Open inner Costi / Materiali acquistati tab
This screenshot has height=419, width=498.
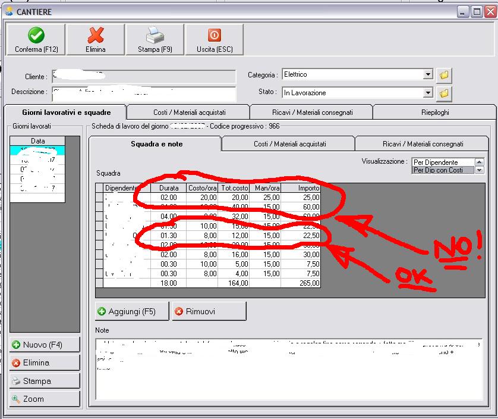click(x=289, y=144)
